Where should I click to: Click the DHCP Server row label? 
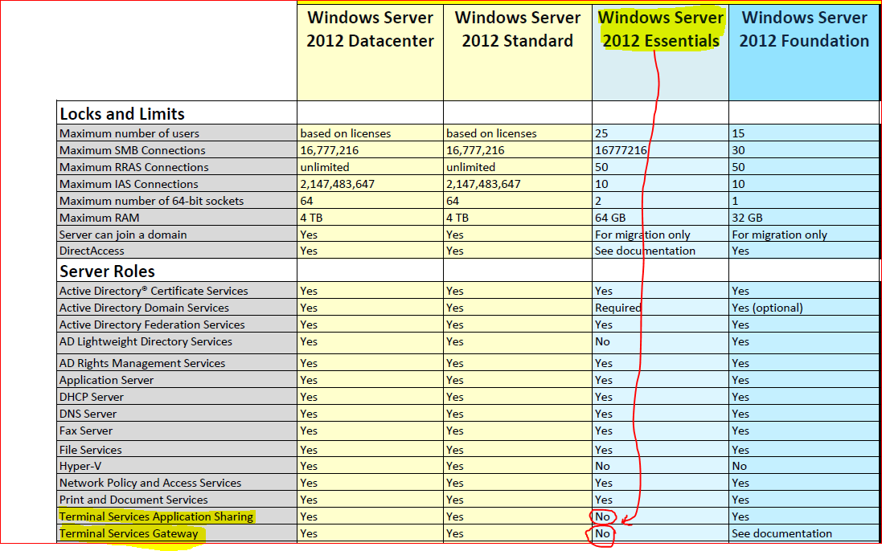(x=91, y=397)
